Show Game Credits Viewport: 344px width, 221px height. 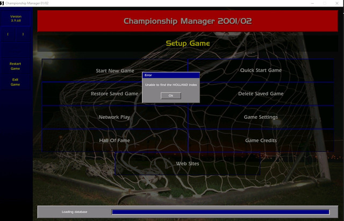[x=261, y=140]
